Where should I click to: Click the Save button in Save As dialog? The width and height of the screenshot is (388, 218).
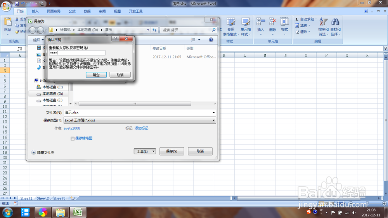point(172,151)
